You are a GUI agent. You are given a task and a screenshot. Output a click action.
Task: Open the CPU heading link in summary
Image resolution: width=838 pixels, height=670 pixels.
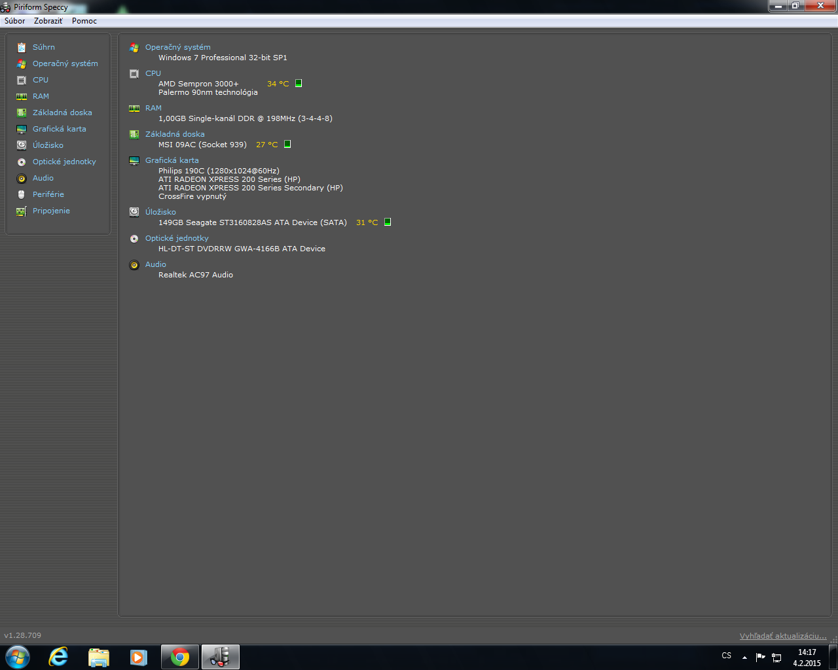[x=153, y=73]
